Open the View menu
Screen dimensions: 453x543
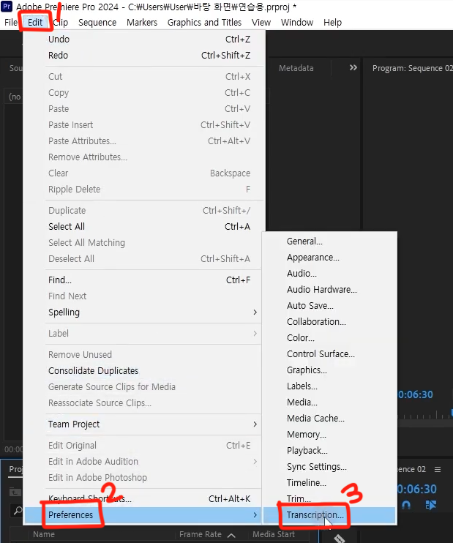tap(261, 23)
